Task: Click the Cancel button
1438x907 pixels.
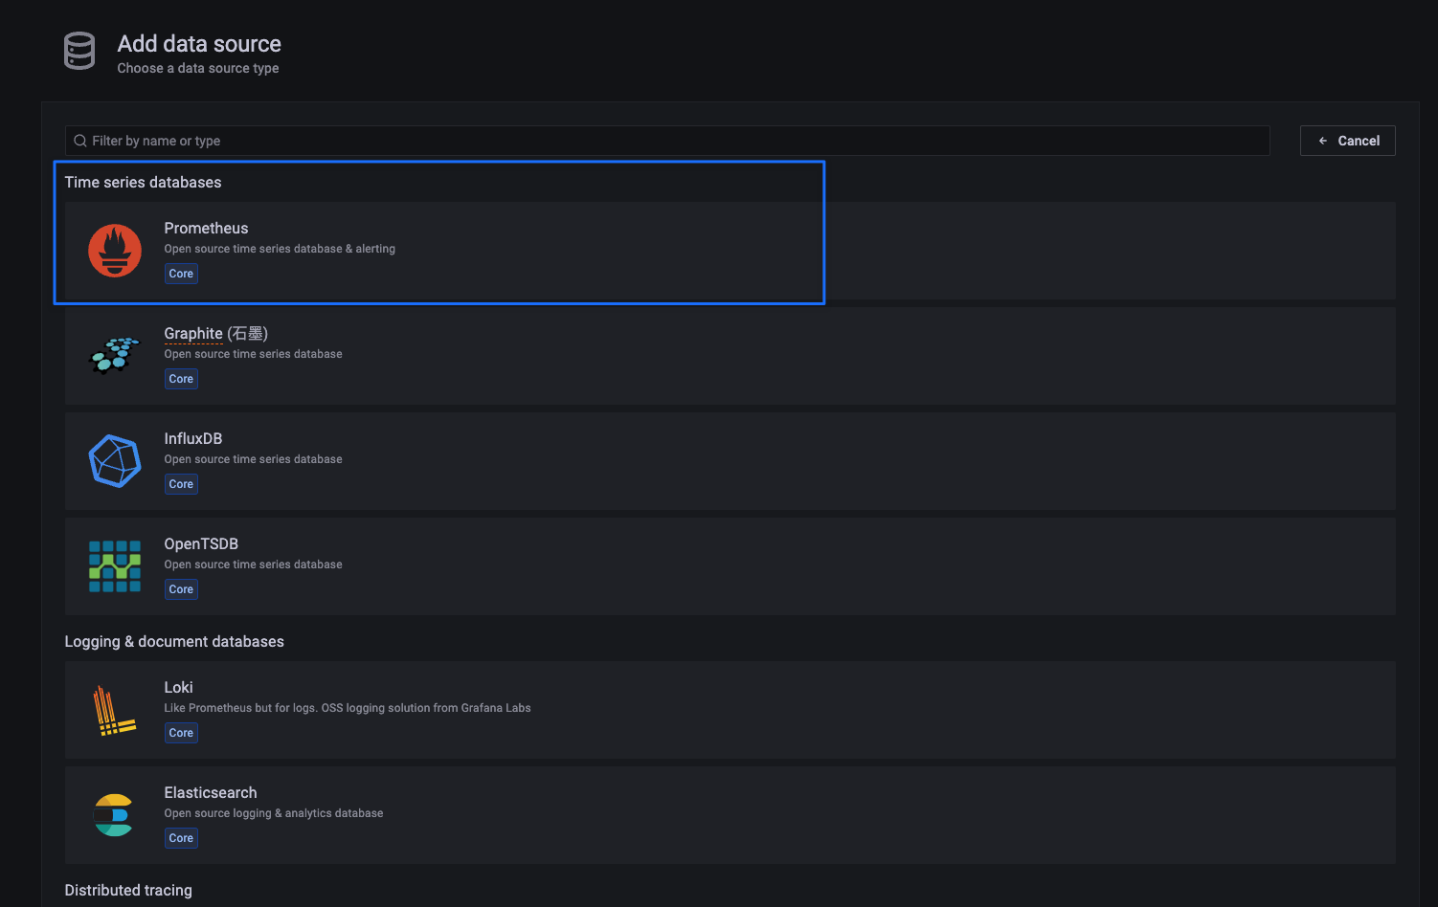Action: coord(1348,141)
